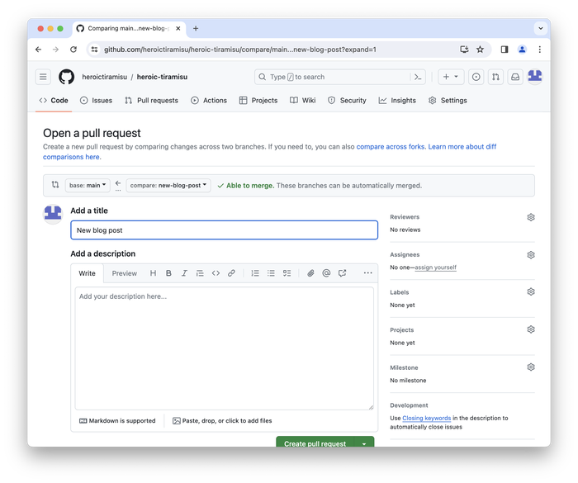
Task: Select the Write tab in editor
Action: click(x=87, y=273)
